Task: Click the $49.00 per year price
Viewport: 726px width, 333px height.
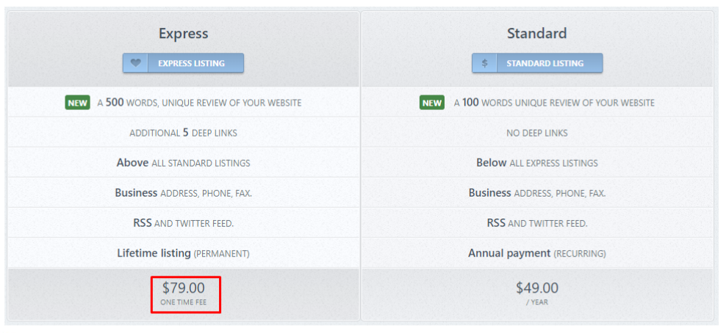Action: pyautogui.click(x=536, y=293)
